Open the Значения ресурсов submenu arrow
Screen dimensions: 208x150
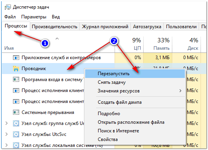click(x=180, y=91)
